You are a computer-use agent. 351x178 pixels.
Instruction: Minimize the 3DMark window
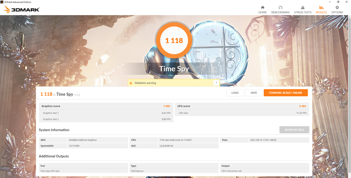tap(330, 2)
